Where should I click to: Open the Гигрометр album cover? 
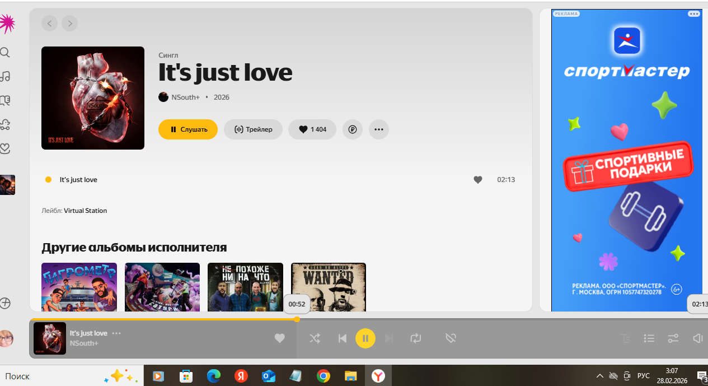point(79,287)
